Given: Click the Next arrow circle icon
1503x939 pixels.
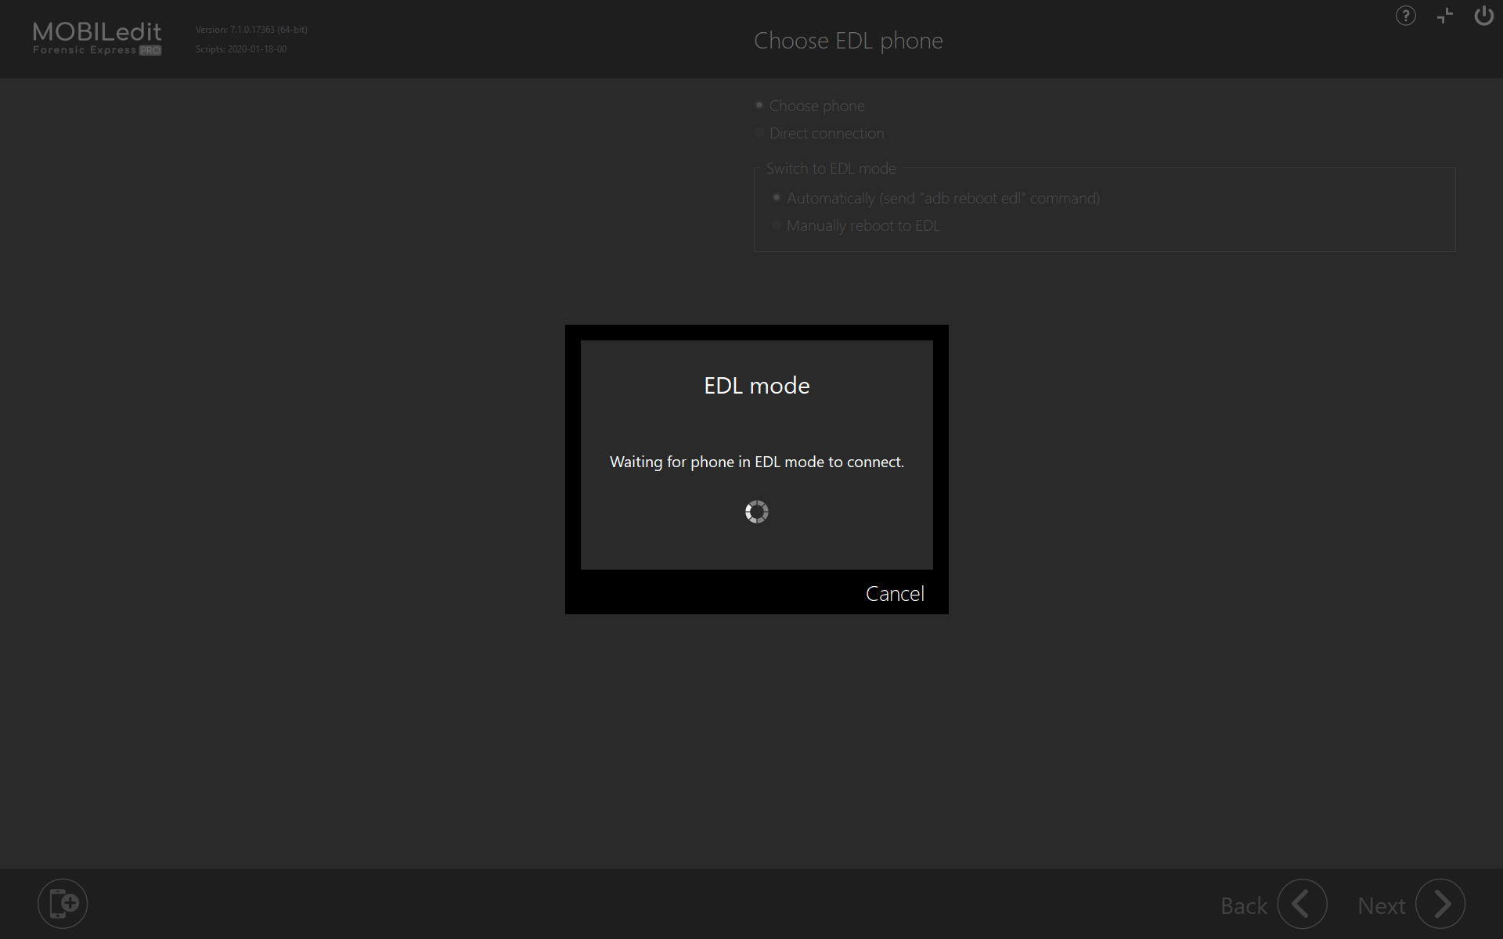Looking at the screenshot, I should click(1440, 905).
